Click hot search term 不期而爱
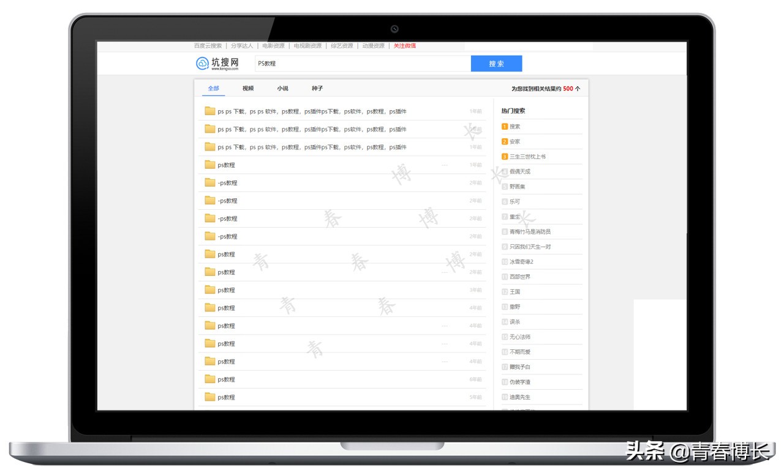Viewport: 784px width, 476px height. click(x=520, y=352)
